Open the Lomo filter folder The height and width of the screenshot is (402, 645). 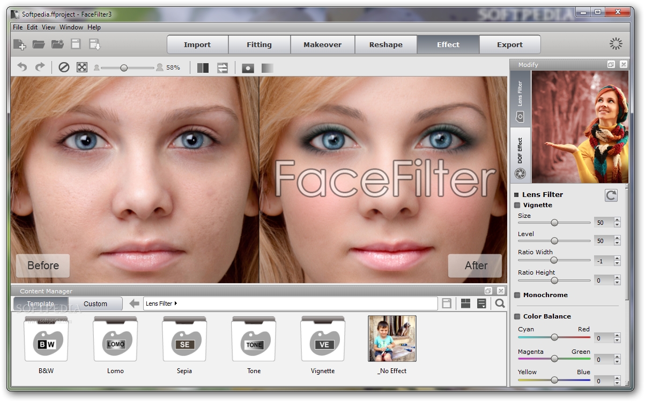[x=115, y=345]
